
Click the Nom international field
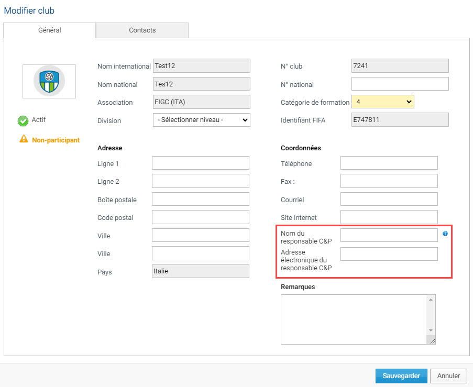pyautogui.click(x=202, y=66)
